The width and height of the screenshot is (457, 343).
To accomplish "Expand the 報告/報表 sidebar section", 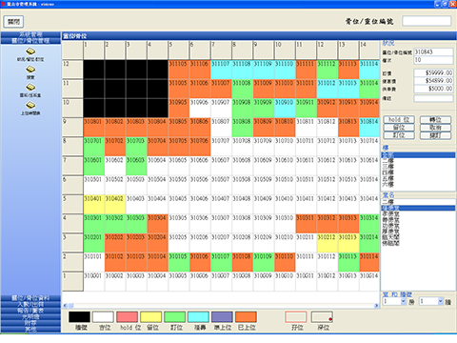I will click(x=30, y=311).
